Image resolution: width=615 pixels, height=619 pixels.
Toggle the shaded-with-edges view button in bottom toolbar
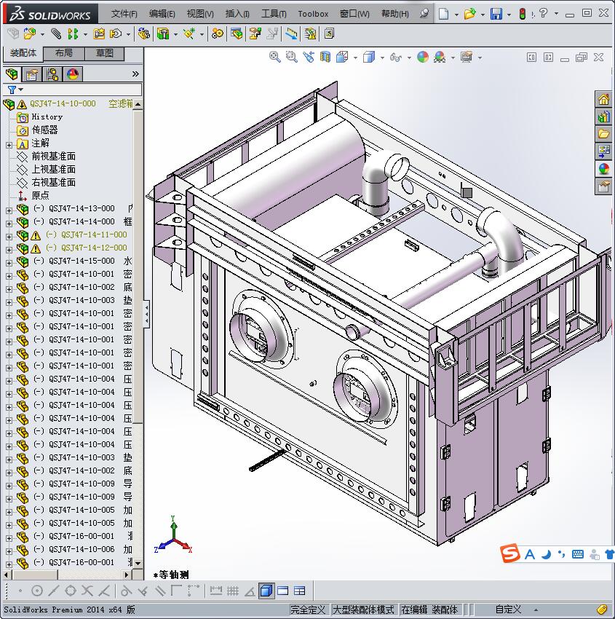pos(266,591)
